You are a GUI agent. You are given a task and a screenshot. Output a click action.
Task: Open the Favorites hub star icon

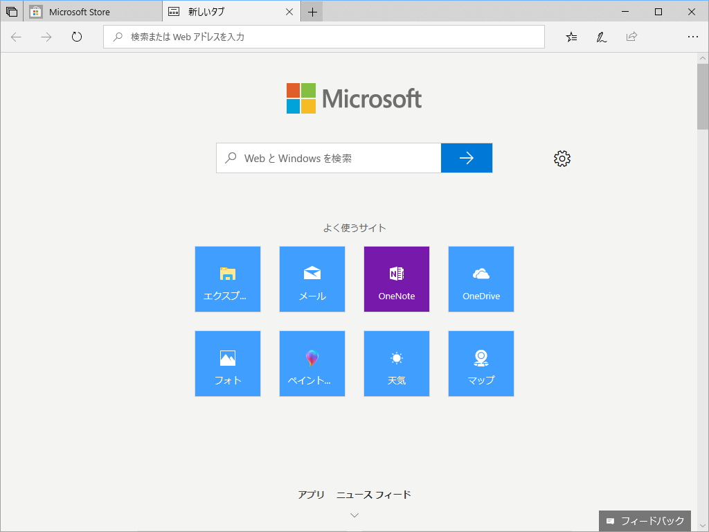click(x=571, y=37)
